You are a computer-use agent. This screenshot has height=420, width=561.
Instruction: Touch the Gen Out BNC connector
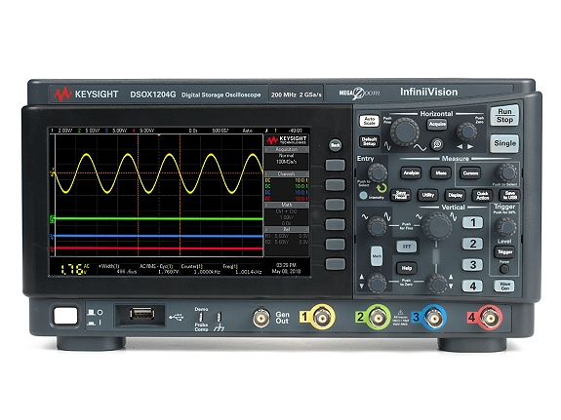[x=261, y=318]
